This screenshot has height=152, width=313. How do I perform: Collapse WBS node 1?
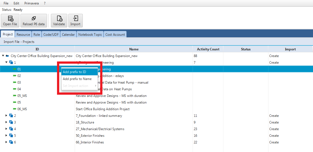[x=6, y=63]
